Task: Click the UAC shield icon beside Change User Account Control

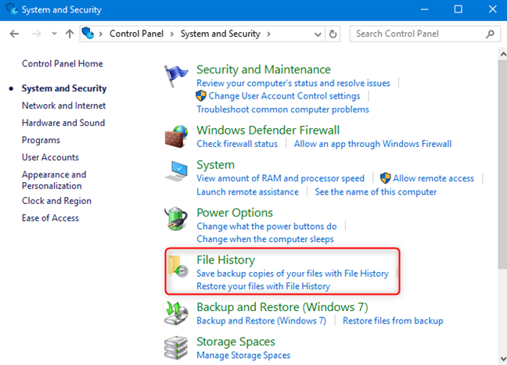Action: [201, 96]
